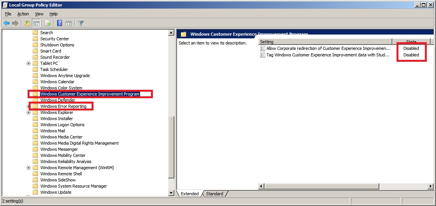Toggle the Show/Hide Console Tree icon
This screenshot has width=436, height=206.
pos(36,23)
